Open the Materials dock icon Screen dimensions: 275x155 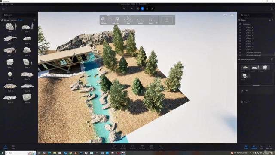click(133, 147)
